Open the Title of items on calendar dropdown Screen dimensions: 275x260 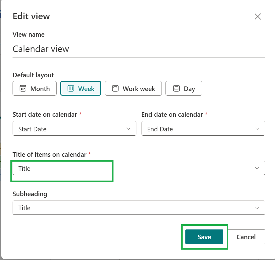point(139,168)
